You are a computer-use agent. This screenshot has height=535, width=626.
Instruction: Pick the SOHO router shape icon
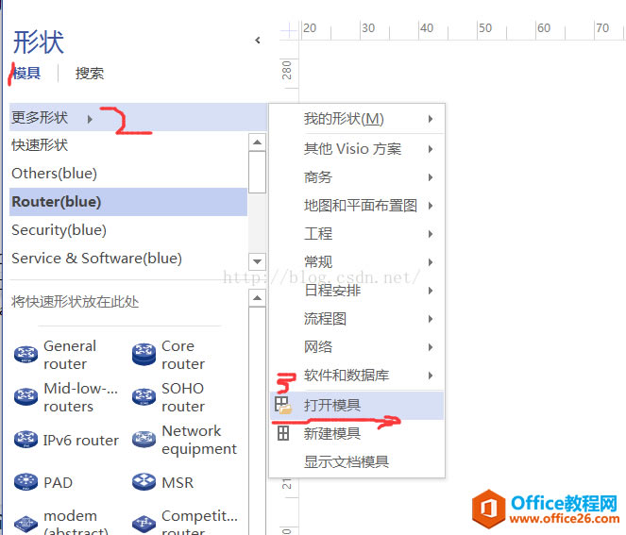coord(144,397)
